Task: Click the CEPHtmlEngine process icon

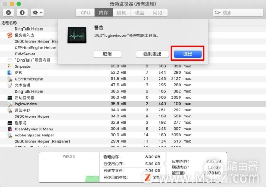Action: point(10,79)
